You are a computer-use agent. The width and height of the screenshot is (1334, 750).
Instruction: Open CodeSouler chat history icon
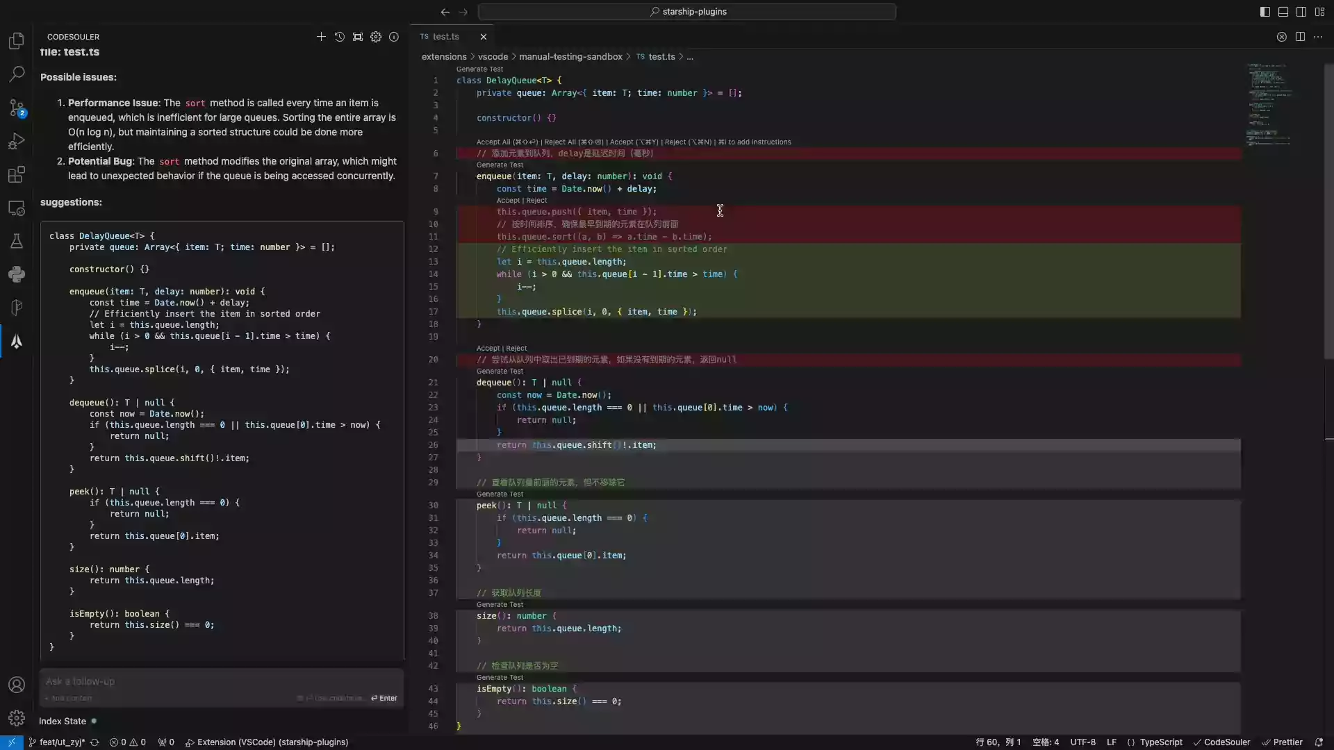click(x=339, y=37)
